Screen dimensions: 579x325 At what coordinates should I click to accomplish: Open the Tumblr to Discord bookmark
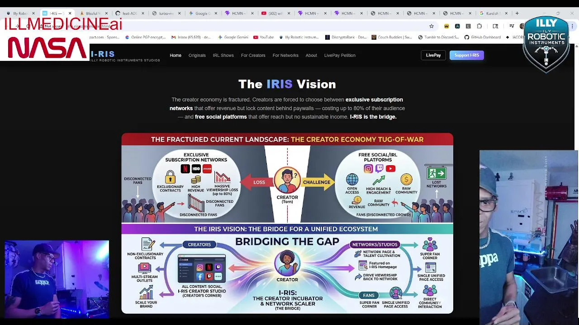pos(440,37)
